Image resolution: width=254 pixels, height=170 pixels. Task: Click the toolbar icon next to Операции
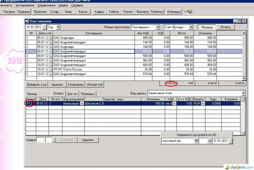188,12
